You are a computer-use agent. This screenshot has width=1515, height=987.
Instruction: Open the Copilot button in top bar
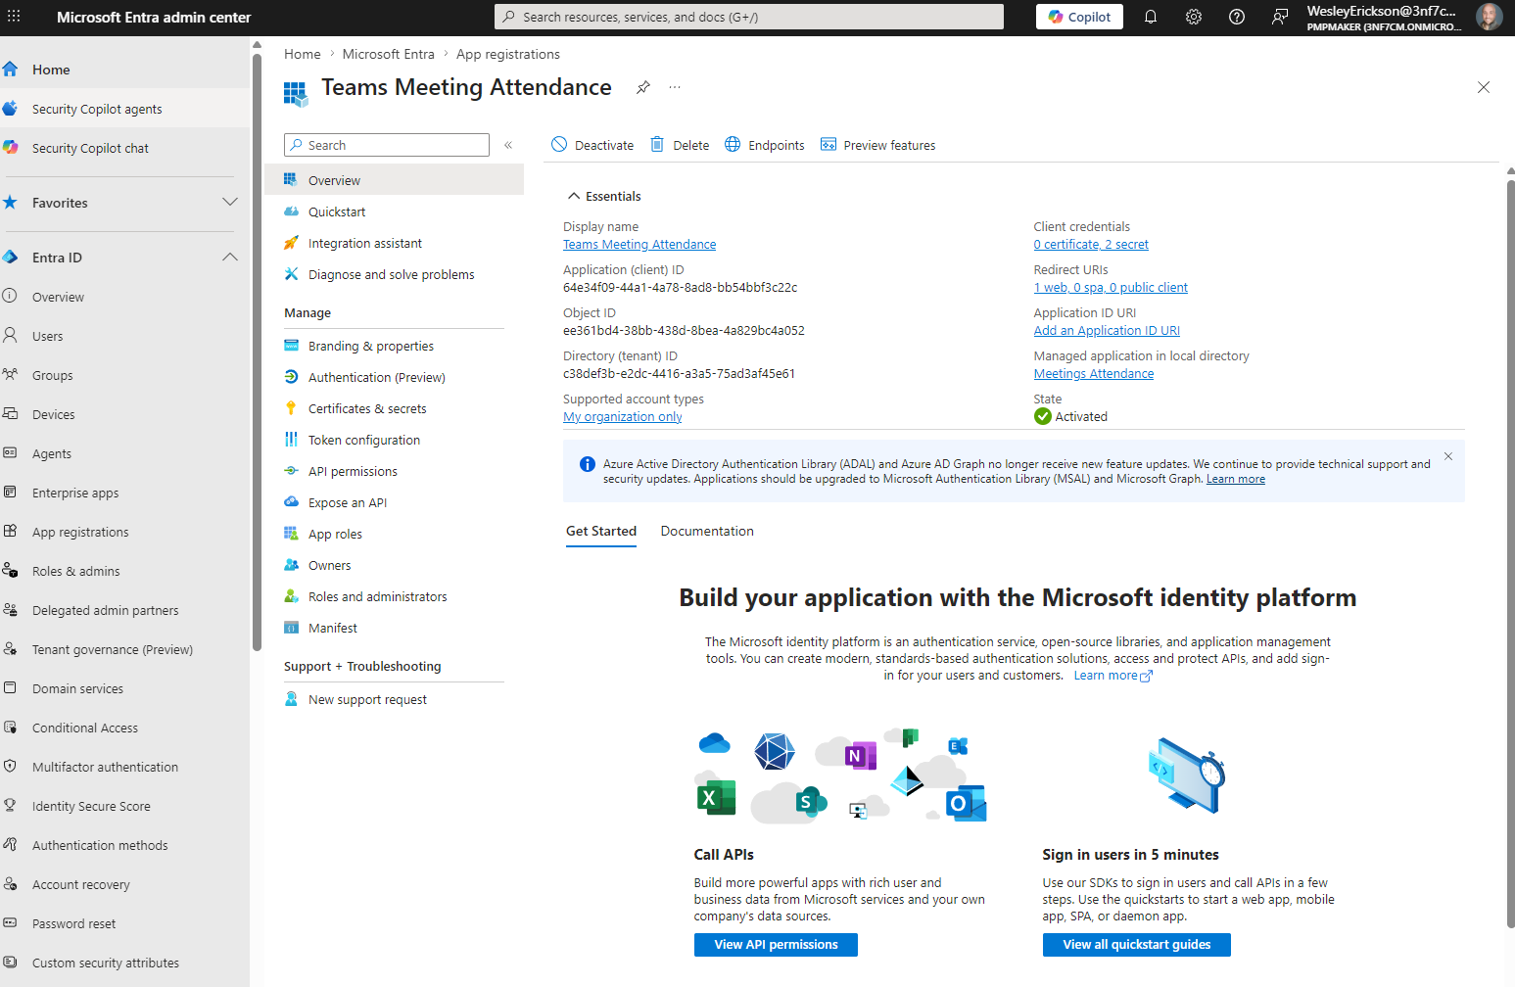tap(1079, 17)
